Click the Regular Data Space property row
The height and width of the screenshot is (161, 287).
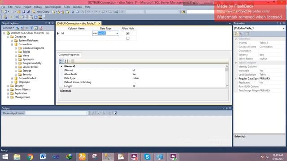point(259,79)
